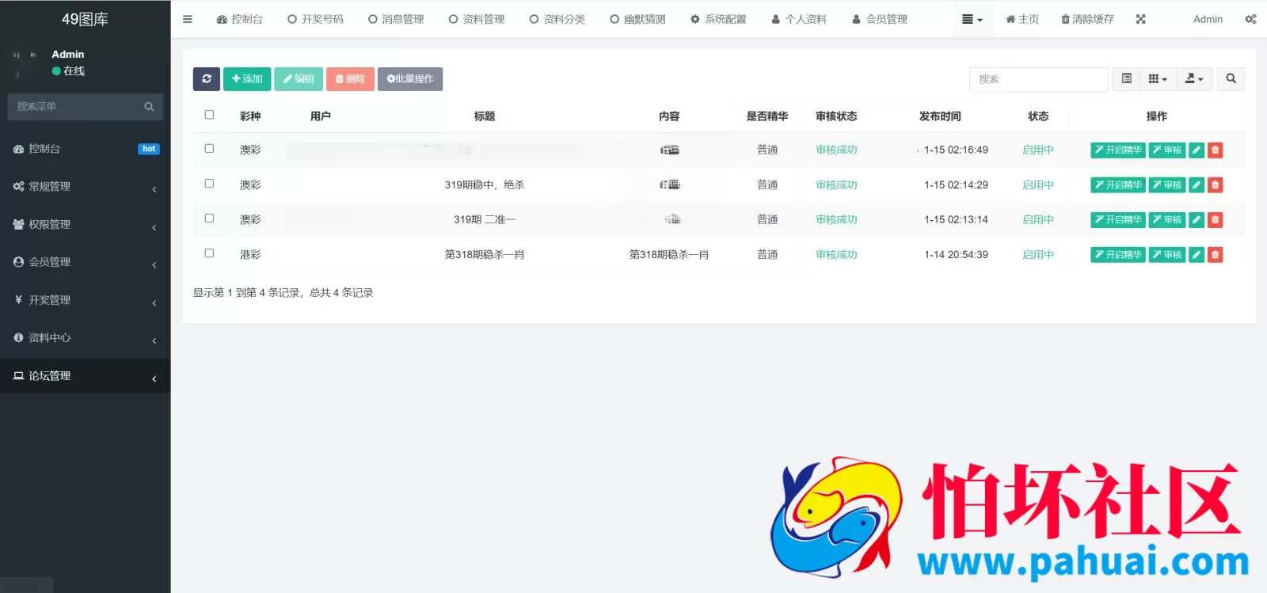Screen dimensions: 1267x593
Task: Go to 主页 home in top bar
Action: [1022, 19]
